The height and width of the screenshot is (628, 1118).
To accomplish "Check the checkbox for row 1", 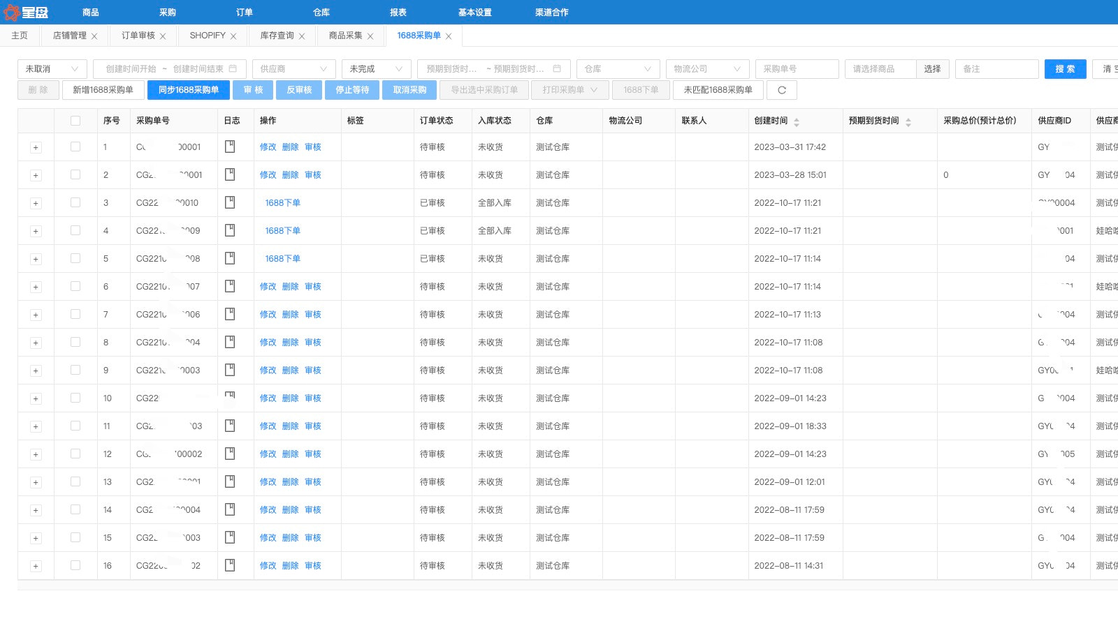I will (75, 147).
